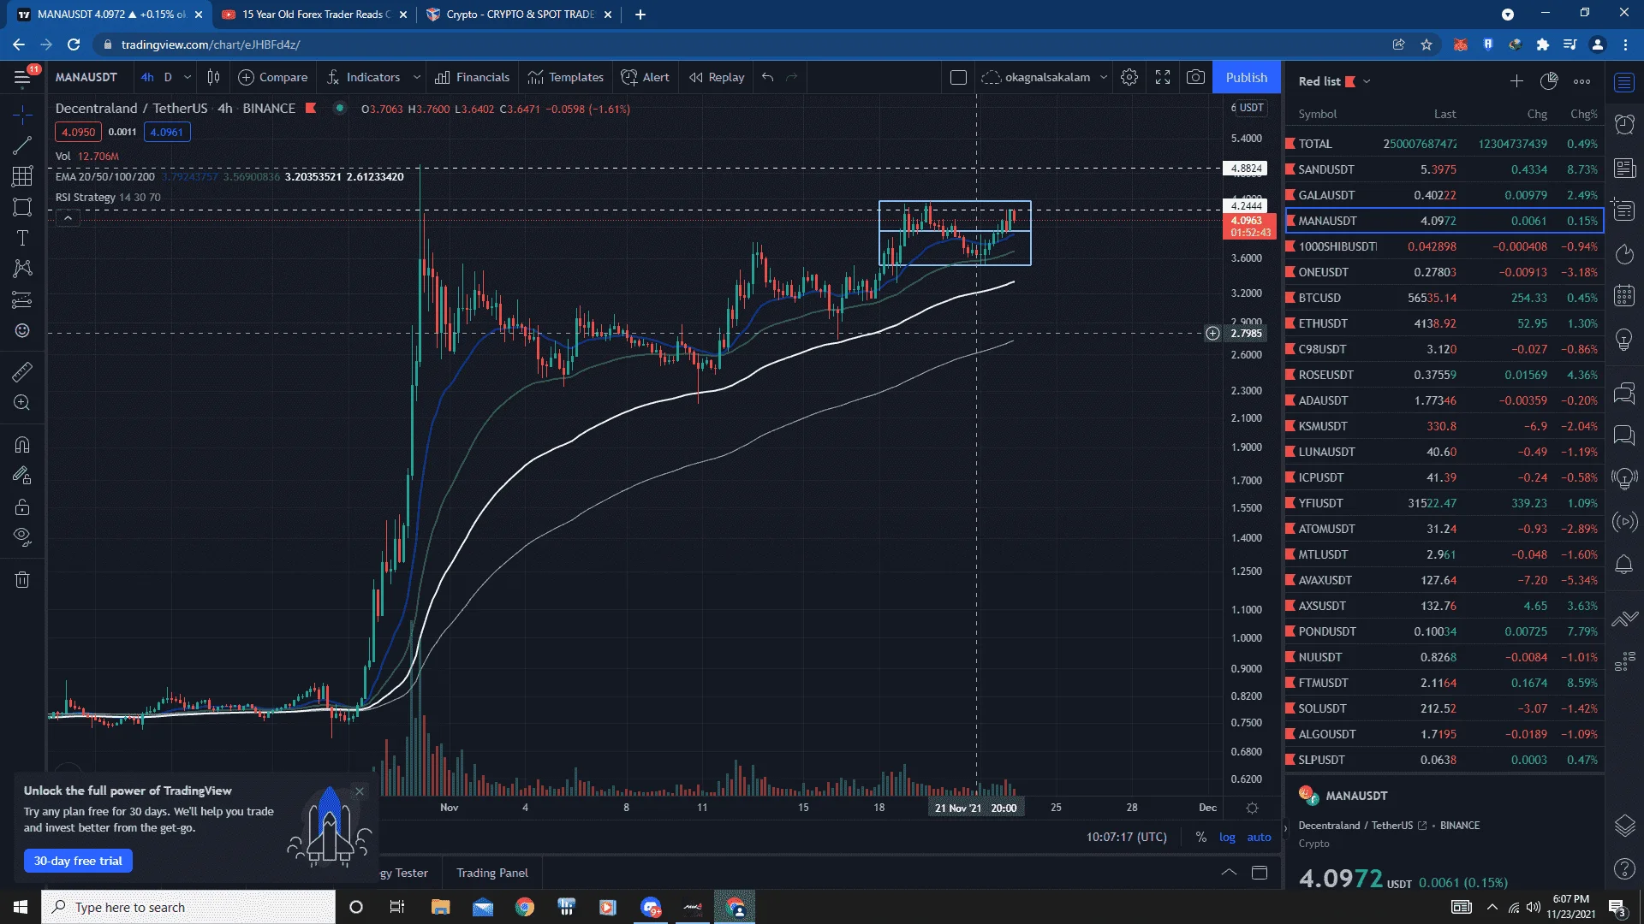This screenshot has width=1644, height=924.
Task: Select the text annotation tool
Action: coord(22,238)
